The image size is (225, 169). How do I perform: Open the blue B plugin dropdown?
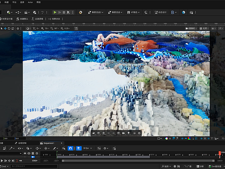coord(174,13)
